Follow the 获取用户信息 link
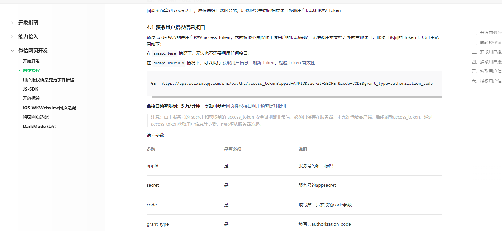This screenshot has height=231, width=502. [235, 63]
